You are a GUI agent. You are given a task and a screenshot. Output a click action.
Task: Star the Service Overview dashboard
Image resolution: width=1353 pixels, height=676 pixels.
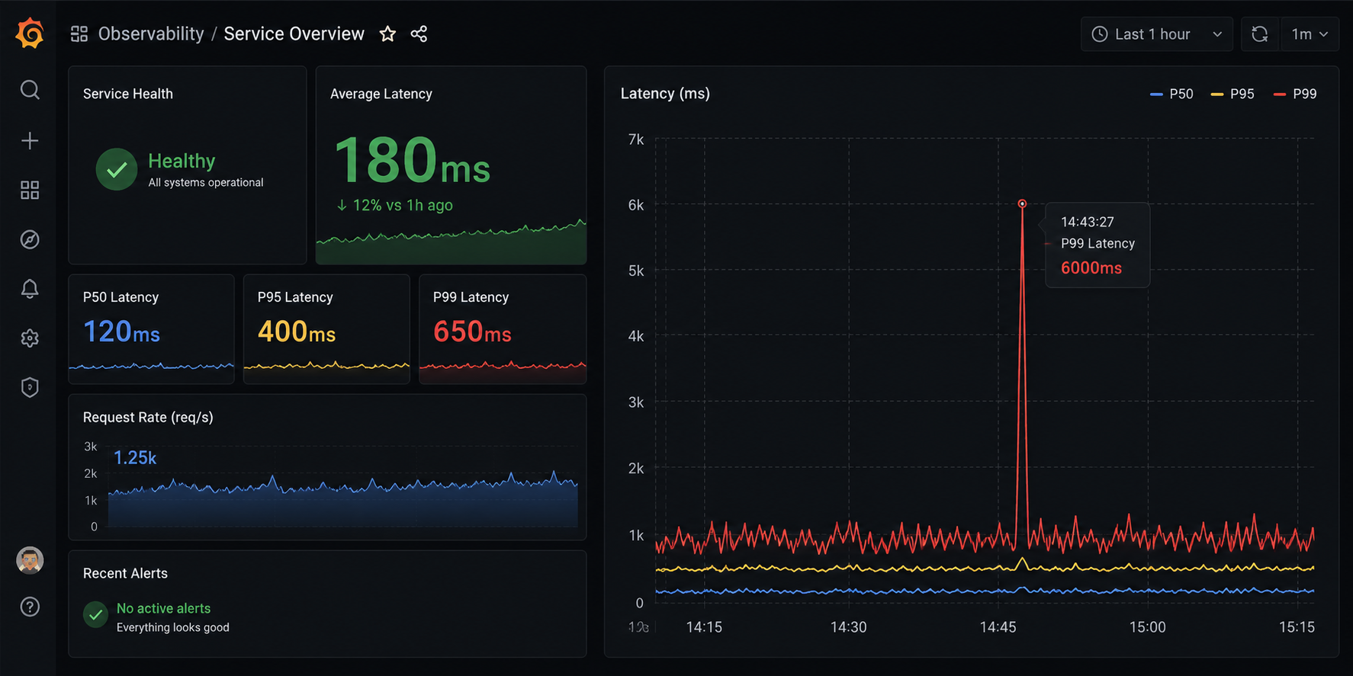pos(387,34)
